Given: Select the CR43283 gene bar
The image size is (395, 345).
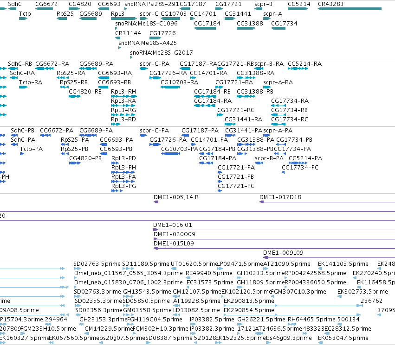Looking at the screenshot, I should point(350,9).
